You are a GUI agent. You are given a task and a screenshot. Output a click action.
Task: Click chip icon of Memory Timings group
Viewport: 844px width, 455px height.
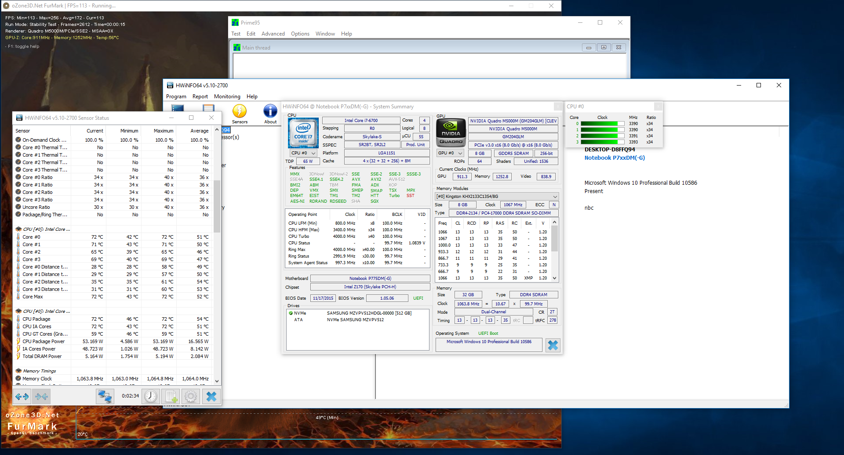[18, 371]
